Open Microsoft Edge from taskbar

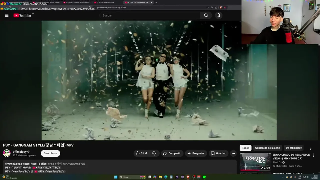click(166, 177)
